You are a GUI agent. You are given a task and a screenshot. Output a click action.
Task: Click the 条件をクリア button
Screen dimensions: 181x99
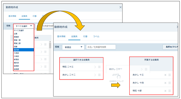pyautogui.click(x=170, y=47)
